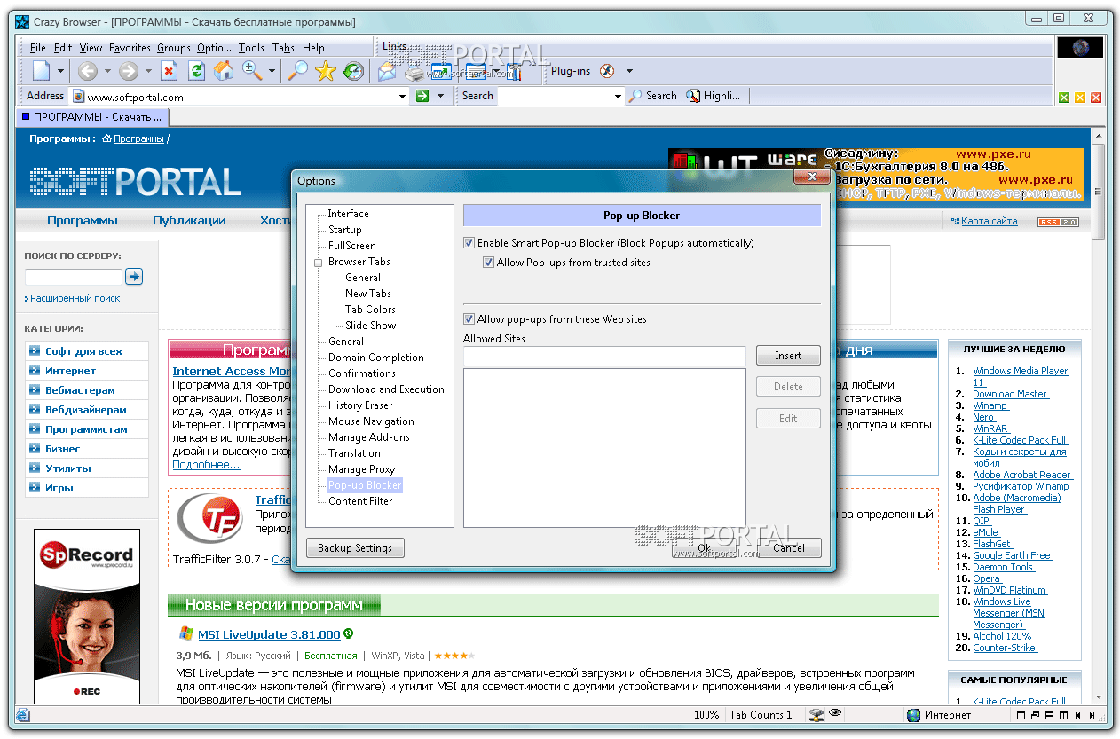Go forward with the Forward arrow icon
The image size is (1120, 739).
[x=129, y=71]
